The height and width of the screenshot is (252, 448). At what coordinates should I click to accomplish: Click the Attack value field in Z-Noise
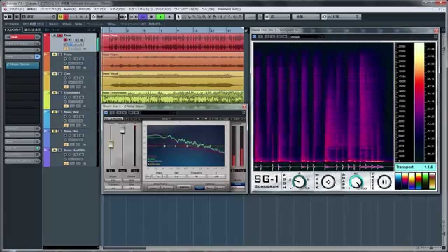click(113, 180)
